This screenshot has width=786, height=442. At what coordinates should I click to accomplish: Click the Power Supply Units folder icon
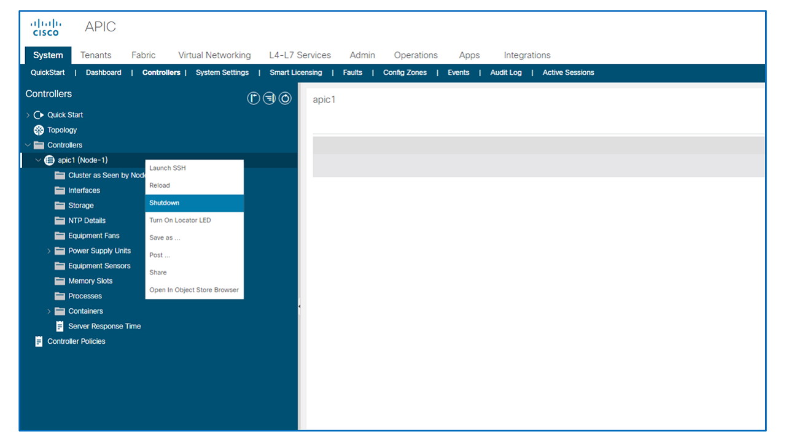point(60,250)
